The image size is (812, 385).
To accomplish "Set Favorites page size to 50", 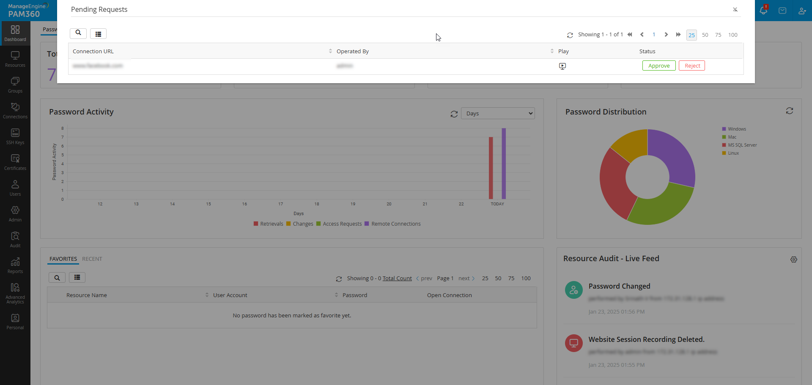I will coord(498,278).
